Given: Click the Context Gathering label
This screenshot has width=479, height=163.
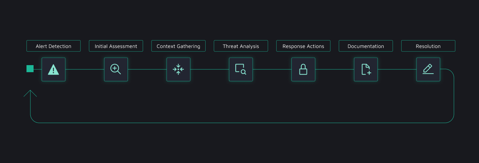Looking at the screenshot, I should click(x=178, y=46).
